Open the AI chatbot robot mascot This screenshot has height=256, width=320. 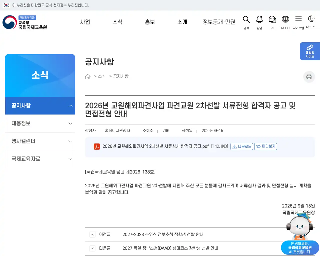pos(299,227)
